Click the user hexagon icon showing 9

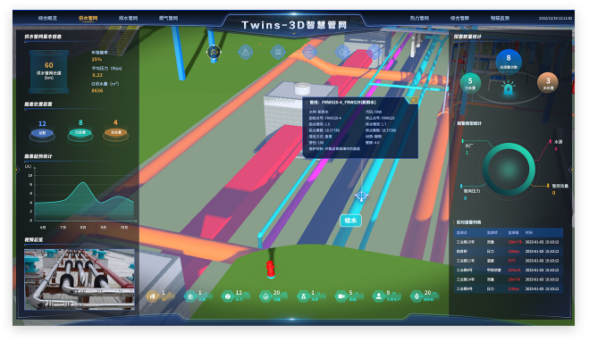tap(378, 296)
